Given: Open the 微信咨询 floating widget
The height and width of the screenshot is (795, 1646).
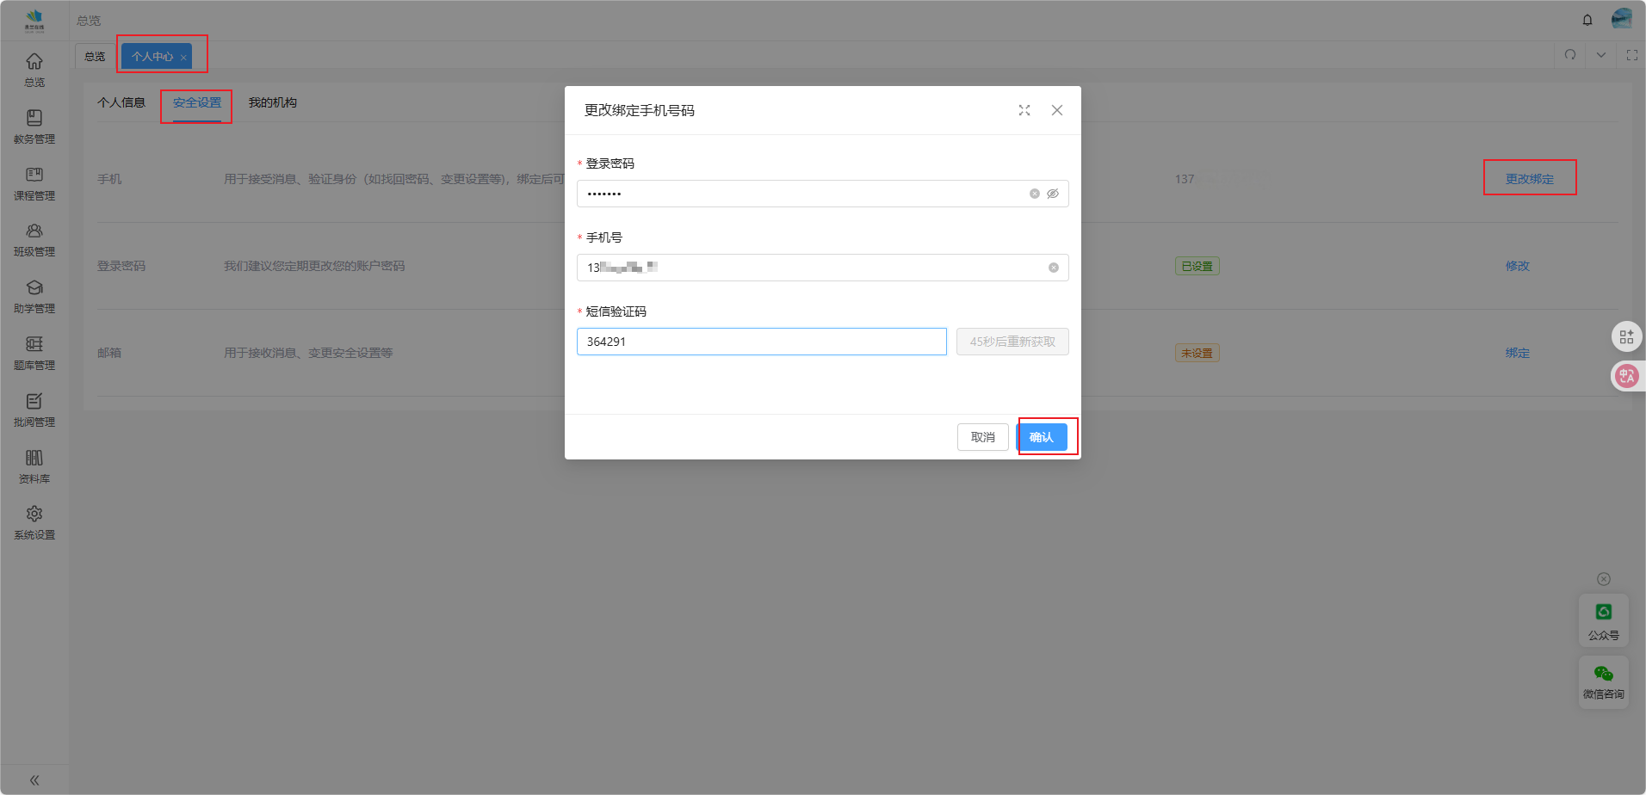Looking at the screenshot, I should 1603,682.
